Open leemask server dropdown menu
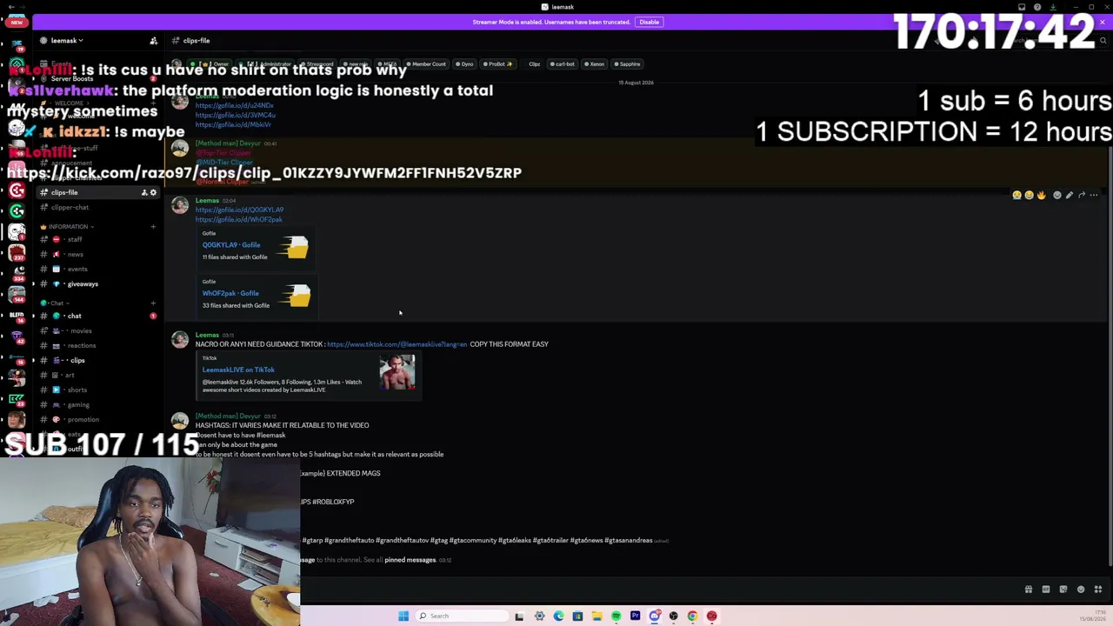Screen dimensions: 1113x626 pyautogui.click(x=68, y=41)
